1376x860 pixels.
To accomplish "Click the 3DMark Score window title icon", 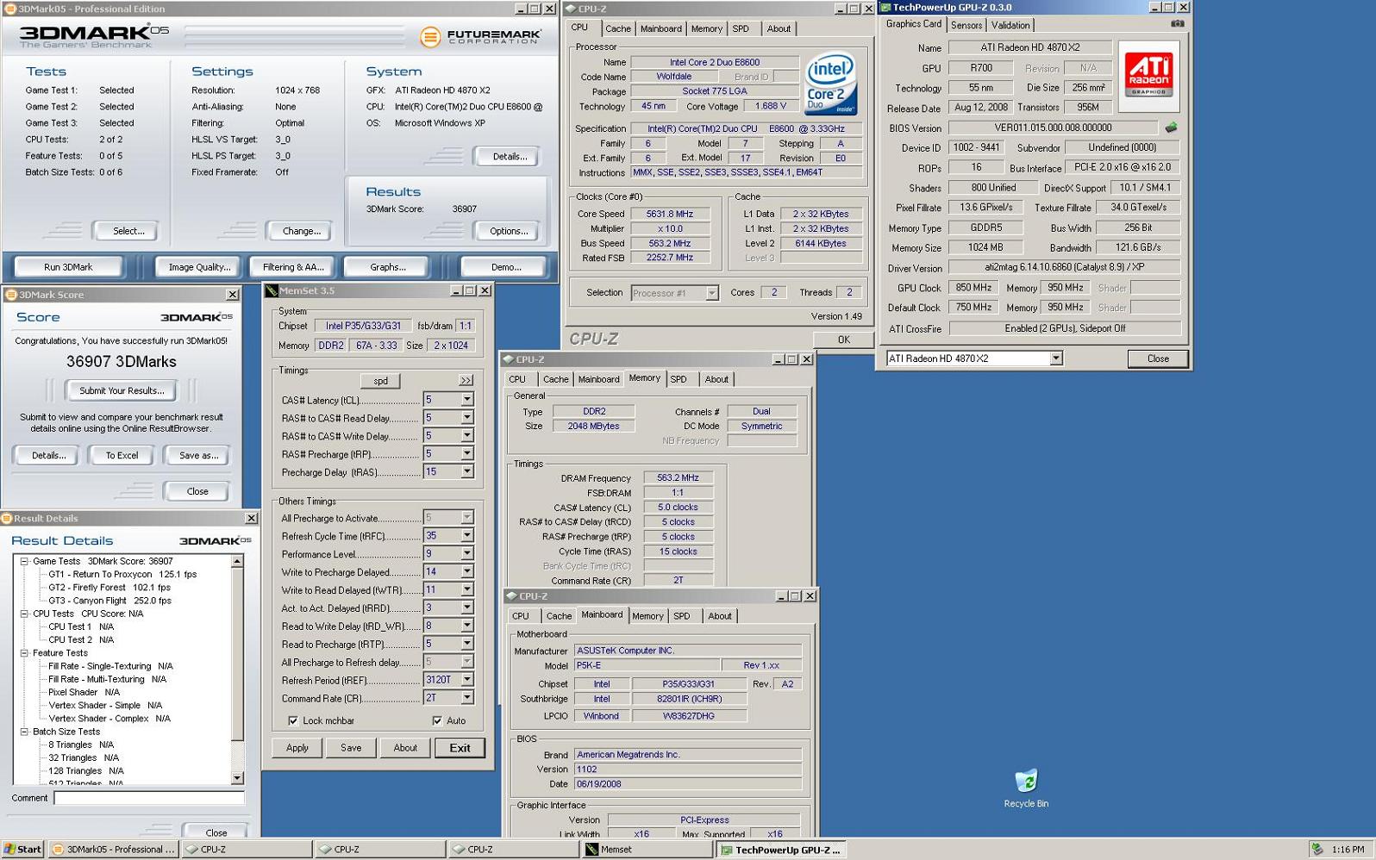I will [x=10, y=295].
